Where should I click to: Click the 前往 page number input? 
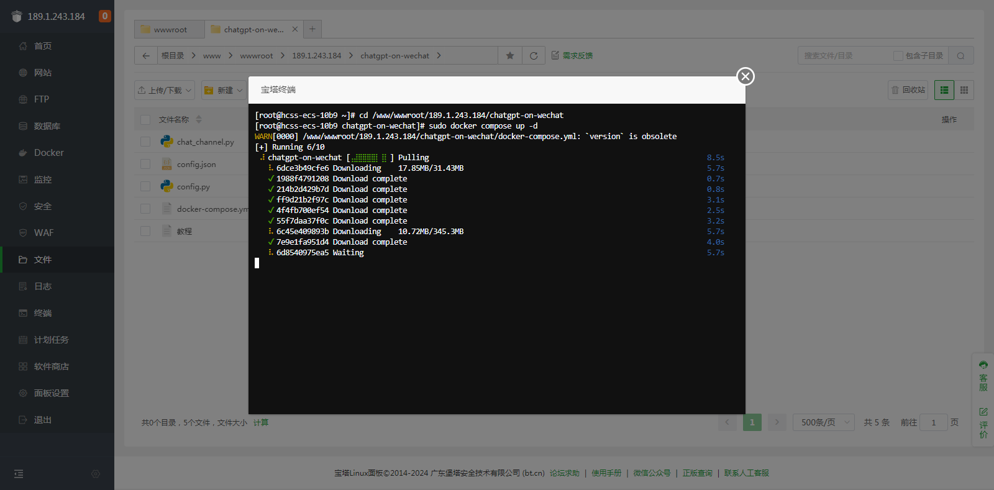pos(934,422)
